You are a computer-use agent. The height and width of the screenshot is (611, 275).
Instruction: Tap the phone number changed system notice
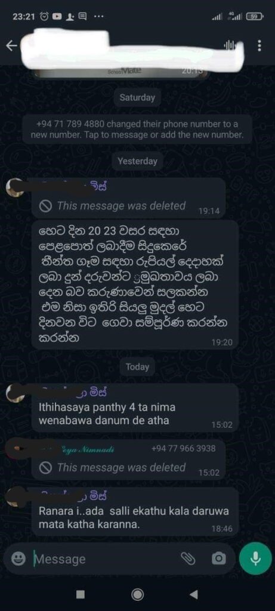[137, 129]
